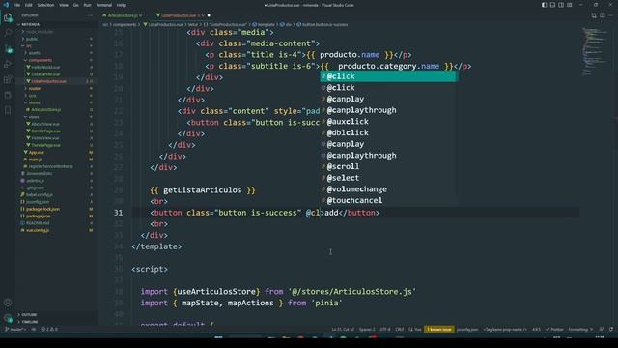The width and height of the screenshot is (618, 348).
Task: Place cursor on getListaArticulos line
Action: 203,190
